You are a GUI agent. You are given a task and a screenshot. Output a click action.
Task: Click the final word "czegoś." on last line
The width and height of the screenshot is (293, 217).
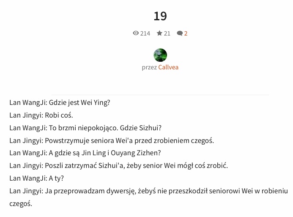[x=21, y=203]
